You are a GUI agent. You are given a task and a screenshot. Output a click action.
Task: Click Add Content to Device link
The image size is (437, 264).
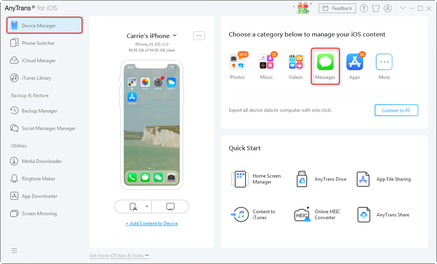152,224
